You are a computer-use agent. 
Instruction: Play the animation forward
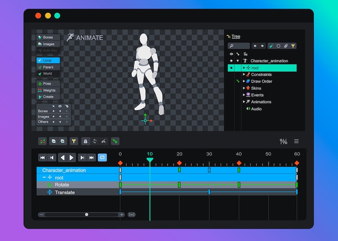click(x=71, y=158)
